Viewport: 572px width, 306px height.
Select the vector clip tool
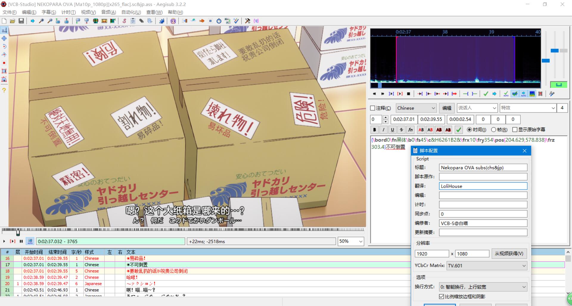click(4, 79)
